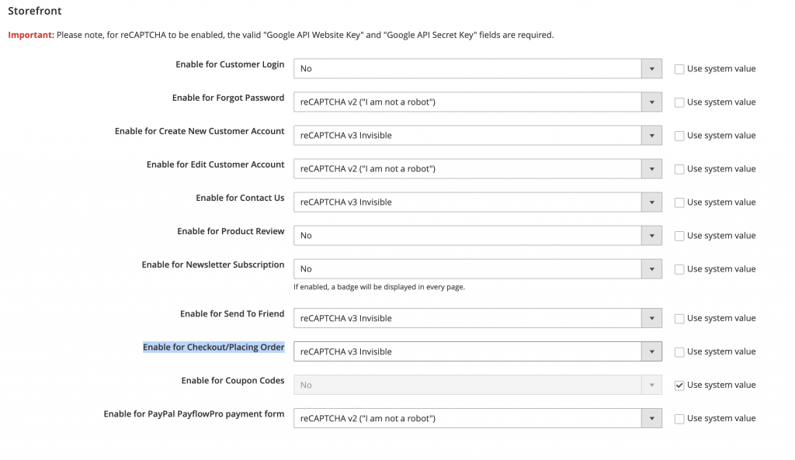The width and height of the screenshot is (795, 460).
Task: Click the Enable for Checkout/Placing Order label
Action: 213,347
